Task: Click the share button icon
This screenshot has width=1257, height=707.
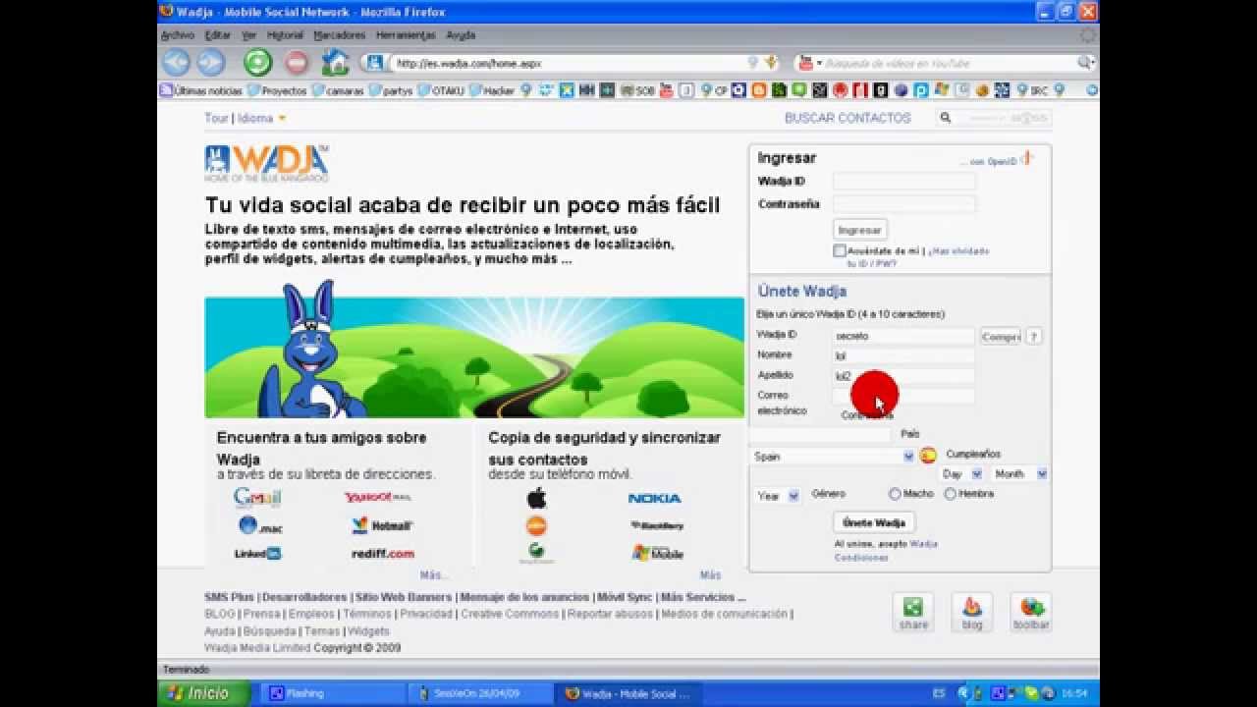Action: click(x=913, y=613)
